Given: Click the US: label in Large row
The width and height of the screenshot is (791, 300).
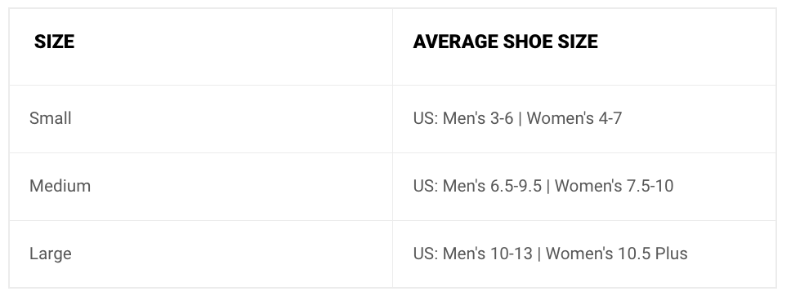Looking at the screenshot, I should point(426,254).
